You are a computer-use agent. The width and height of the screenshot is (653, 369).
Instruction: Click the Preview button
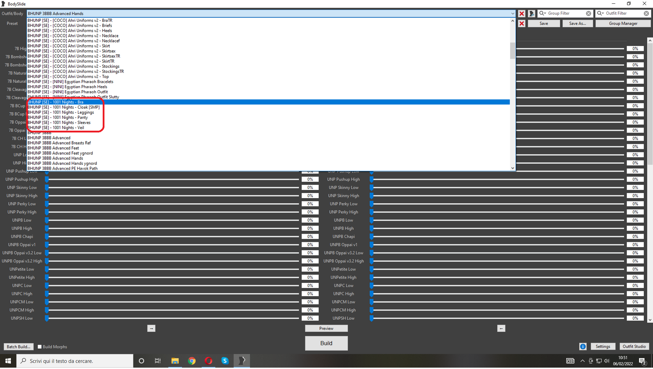[x=326, y=328]
